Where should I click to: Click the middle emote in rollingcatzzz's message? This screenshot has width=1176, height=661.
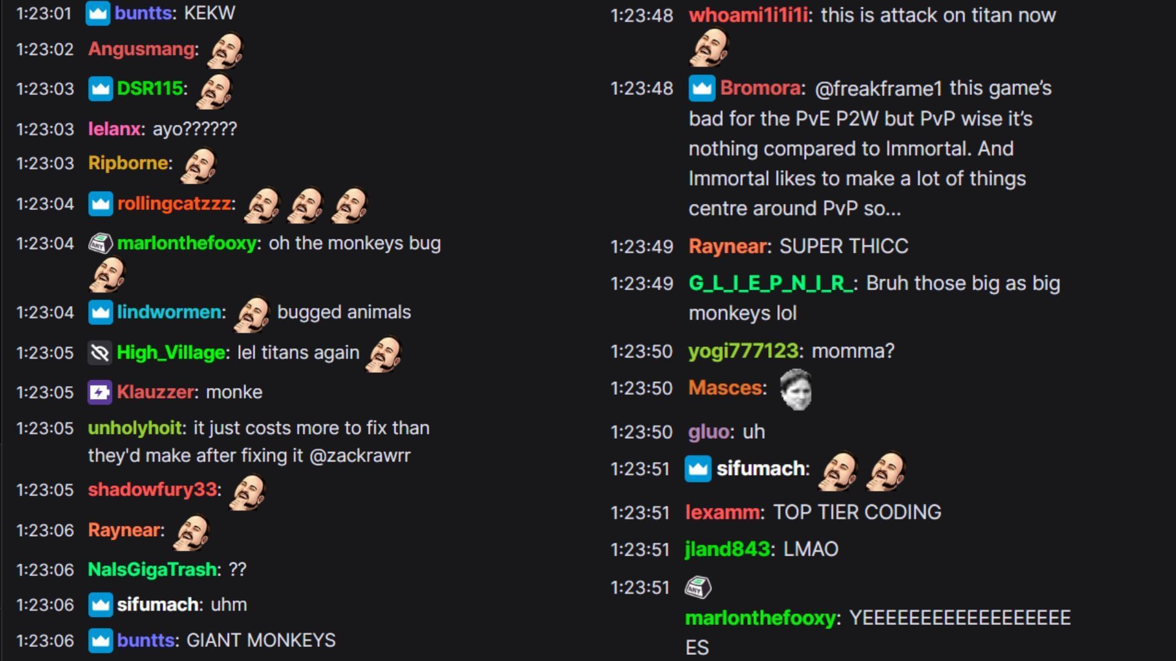(306, 204)
